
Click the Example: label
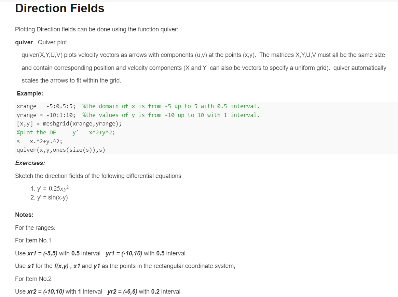[x=30, y=93]
